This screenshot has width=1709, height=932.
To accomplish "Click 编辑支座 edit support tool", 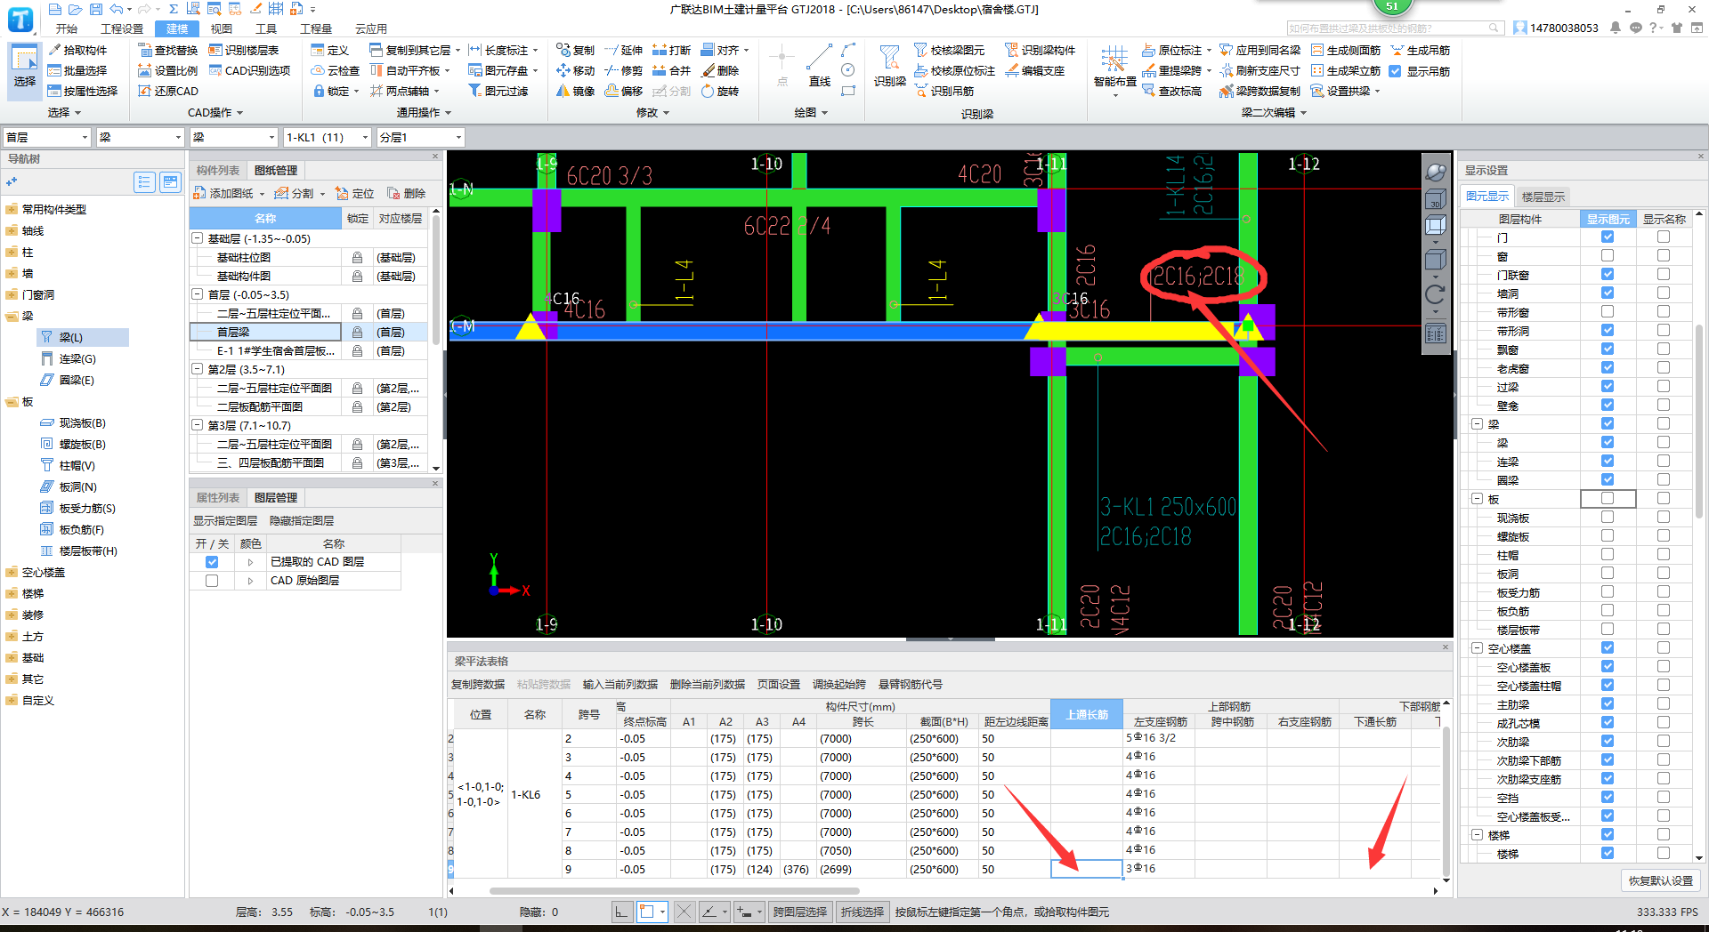I will coord(1034,70).
